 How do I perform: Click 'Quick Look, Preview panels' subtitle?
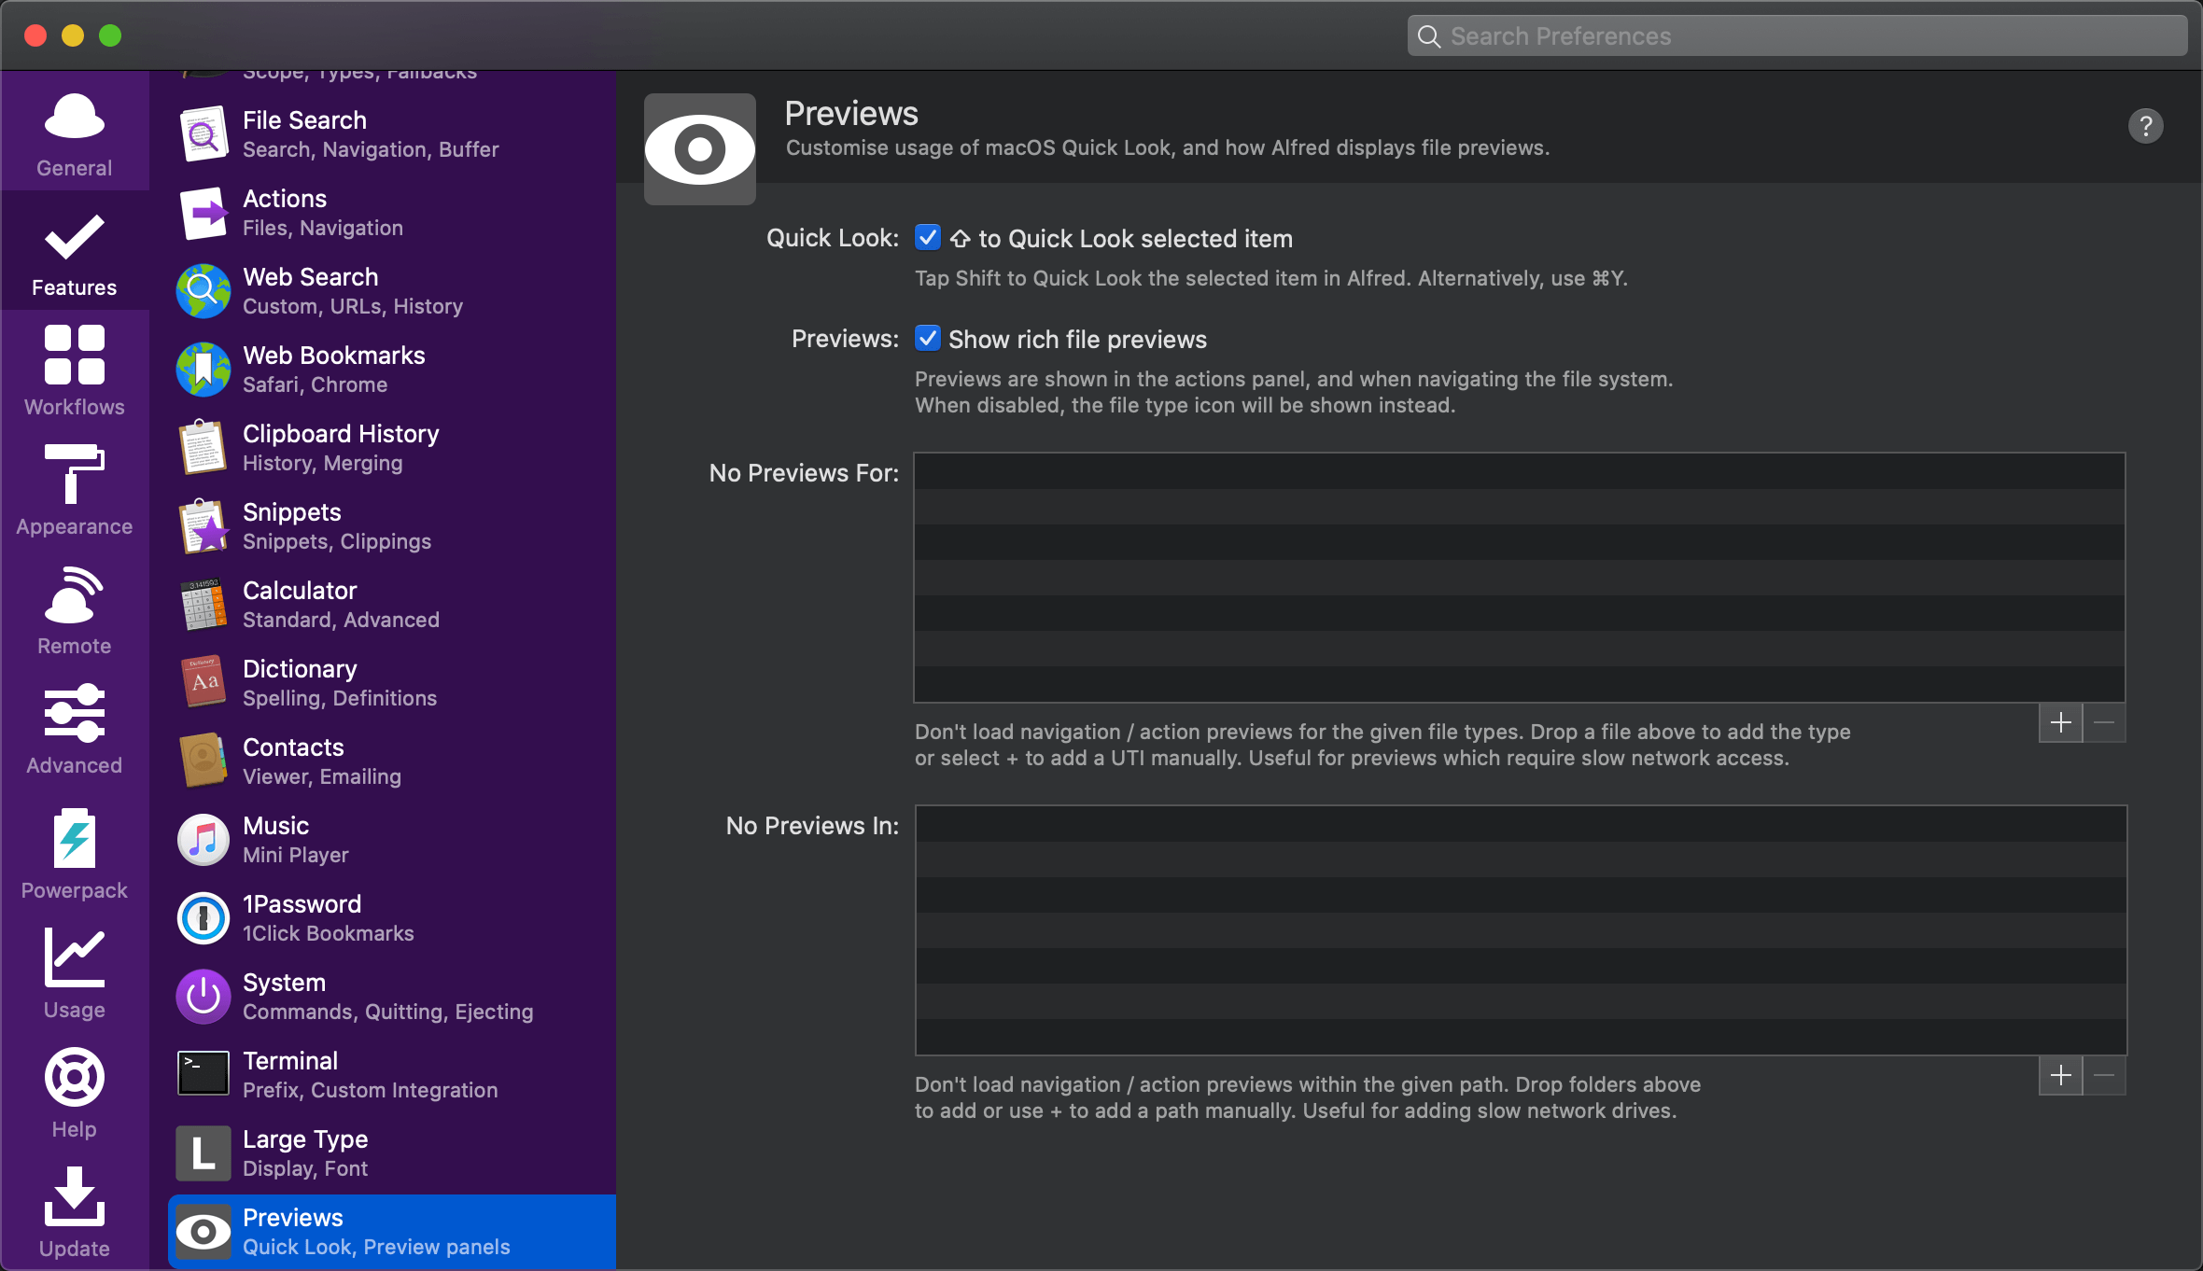tap(376, 1248)
